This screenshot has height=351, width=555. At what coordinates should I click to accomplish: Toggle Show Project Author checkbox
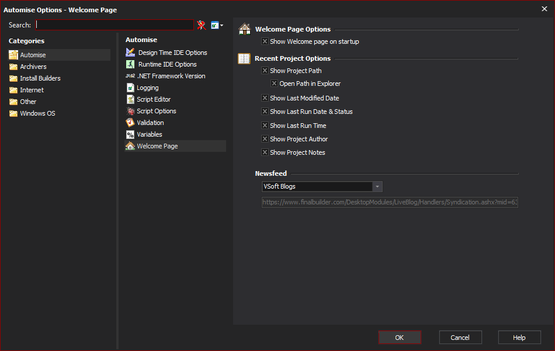pos(265,138)
